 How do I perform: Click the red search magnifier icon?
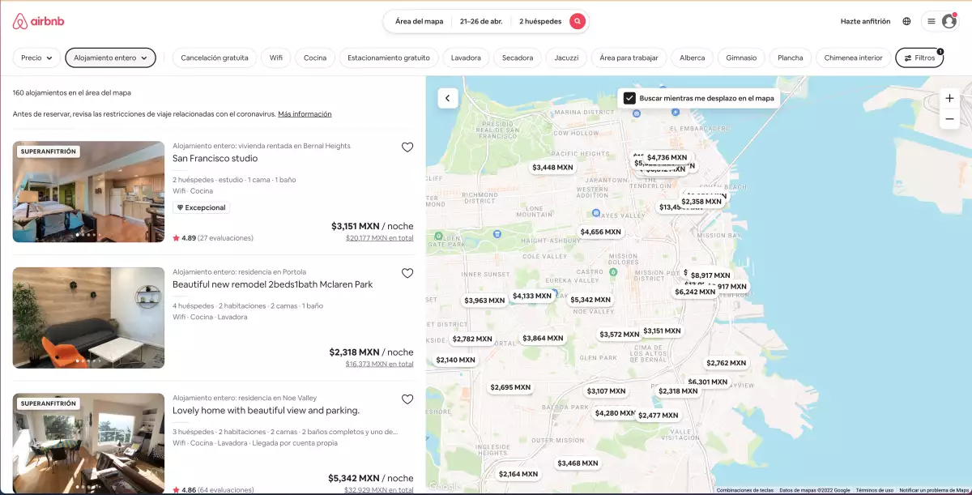click(577, 21)
